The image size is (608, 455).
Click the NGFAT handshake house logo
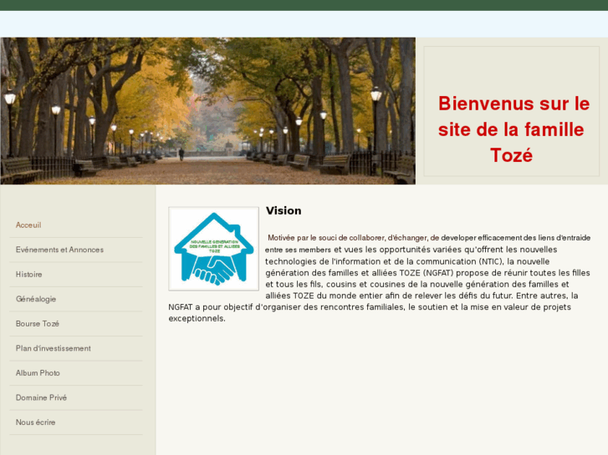click(213, 249)
